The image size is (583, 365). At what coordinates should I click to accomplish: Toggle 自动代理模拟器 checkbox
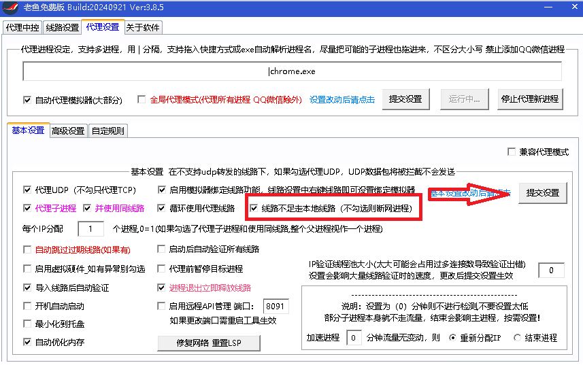(x=27, y=100)
